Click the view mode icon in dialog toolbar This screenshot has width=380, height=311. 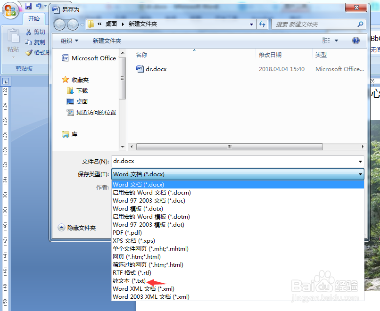point(326,41)
